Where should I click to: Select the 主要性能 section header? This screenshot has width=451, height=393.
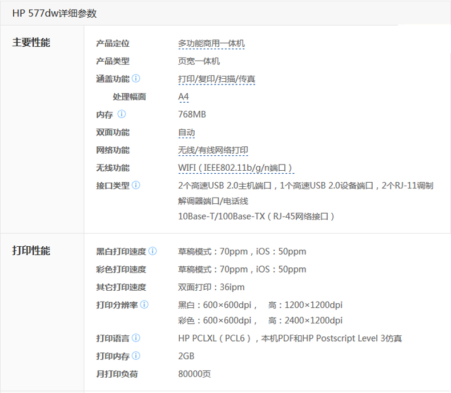pos(31,43)
